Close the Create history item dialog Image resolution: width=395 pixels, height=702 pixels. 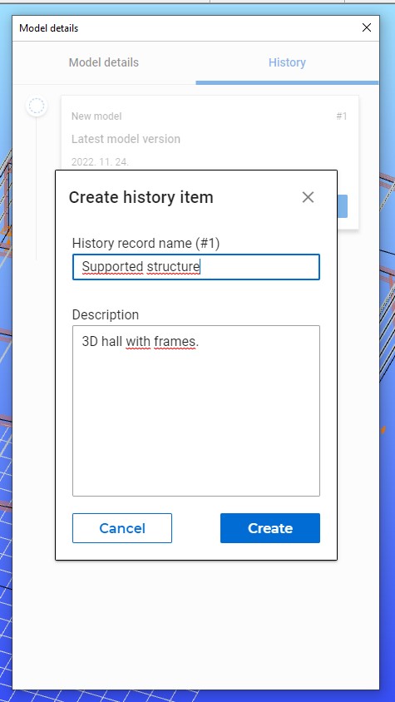[308, 197]
